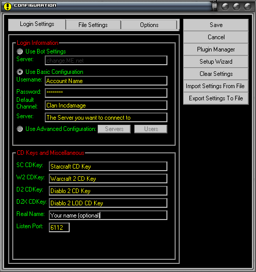Click the Real Name text field
The width and height of the screenshot is (256, 272).
tap(108, 215)
